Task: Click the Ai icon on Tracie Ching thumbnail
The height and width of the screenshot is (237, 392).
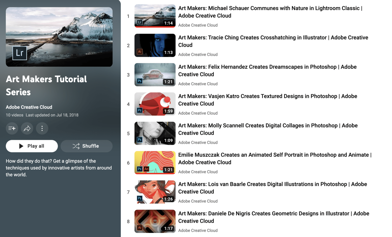Action: [139, 52]
